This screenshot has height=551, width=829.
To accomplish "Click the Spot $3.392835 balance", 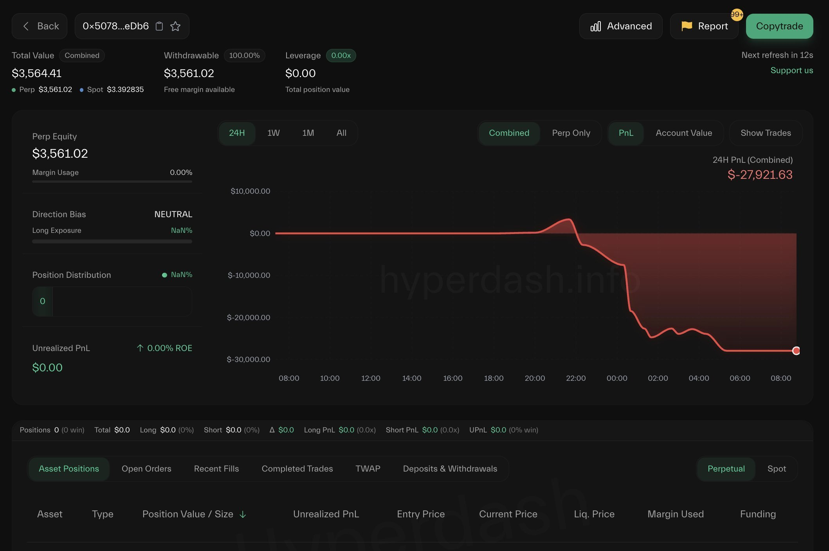I will pyautogui.click(x=112, y=90).
